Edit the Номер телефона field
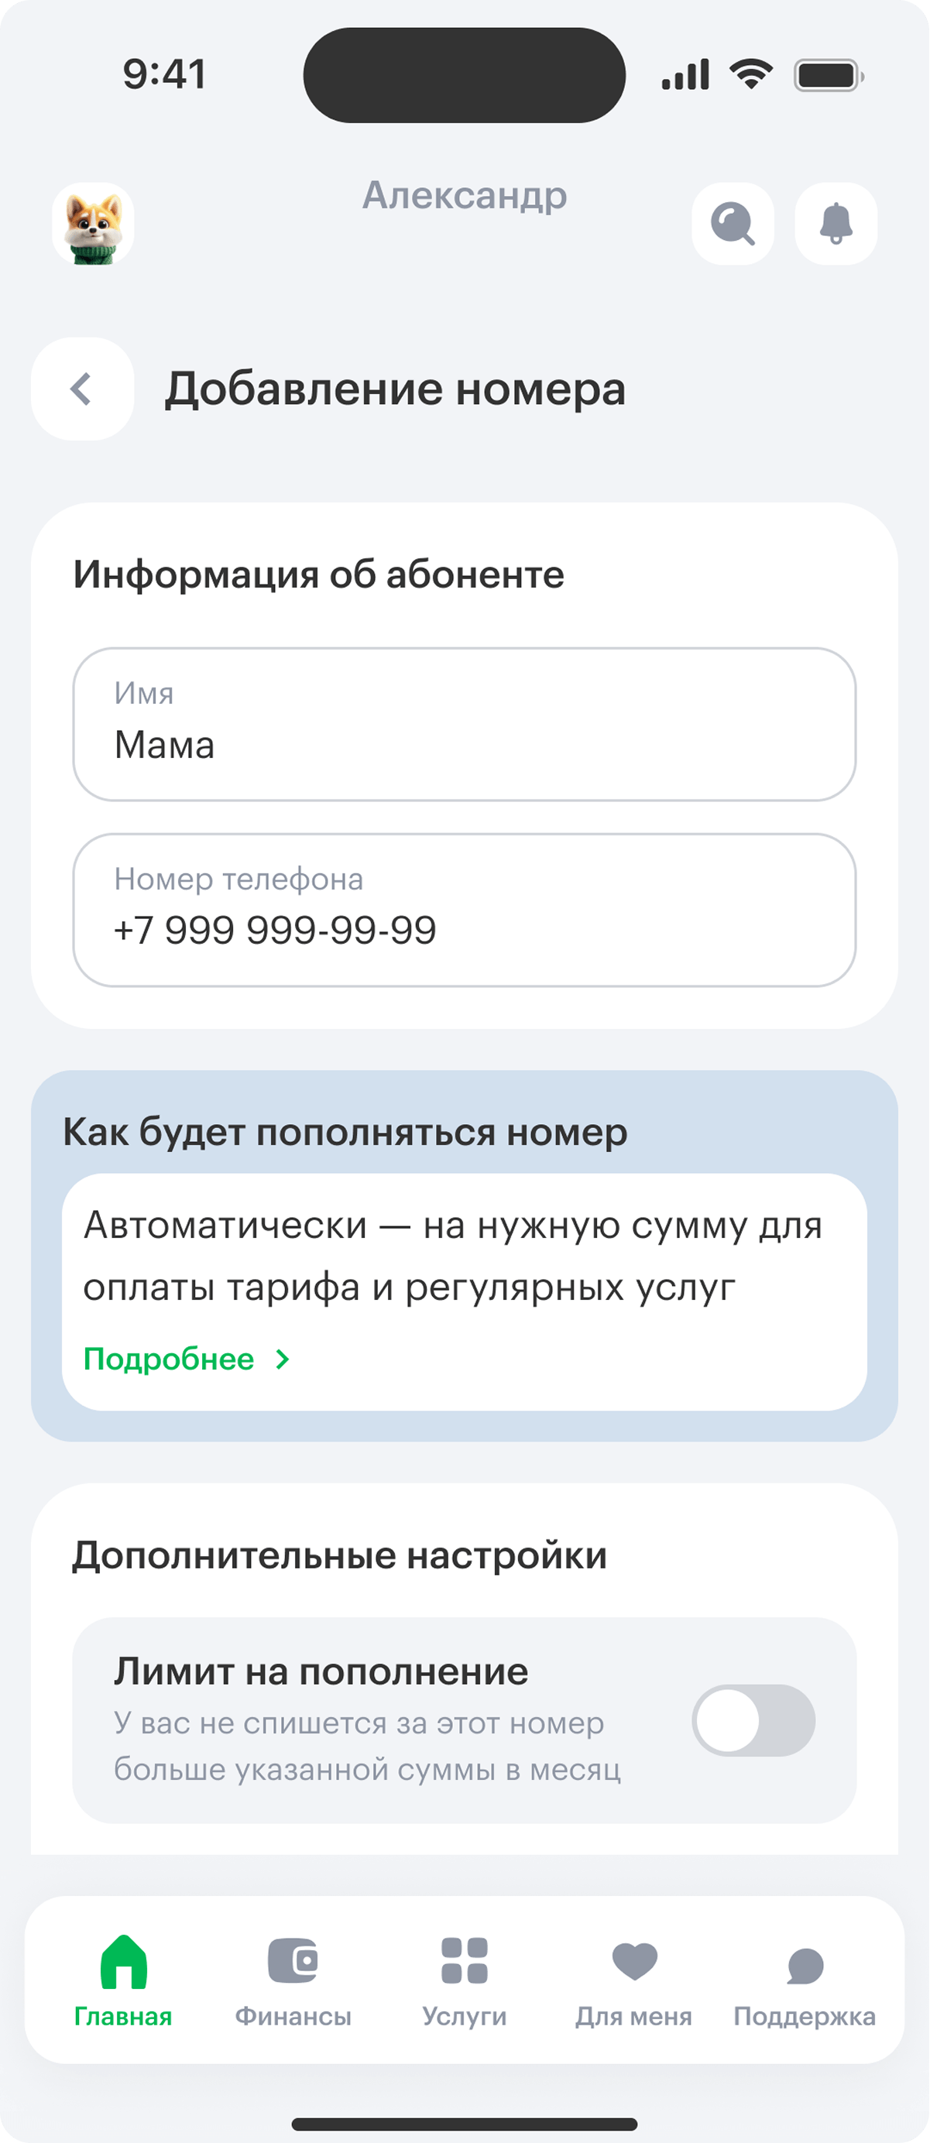 coord(464,910)
